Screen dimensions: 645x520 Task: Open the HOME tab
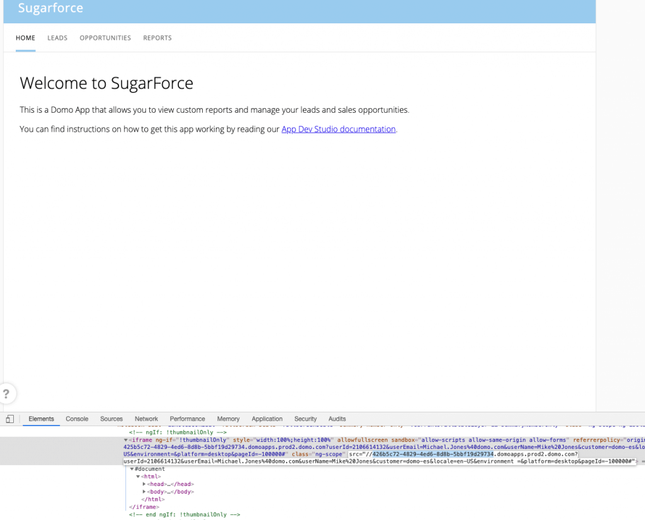click(25, 38)
